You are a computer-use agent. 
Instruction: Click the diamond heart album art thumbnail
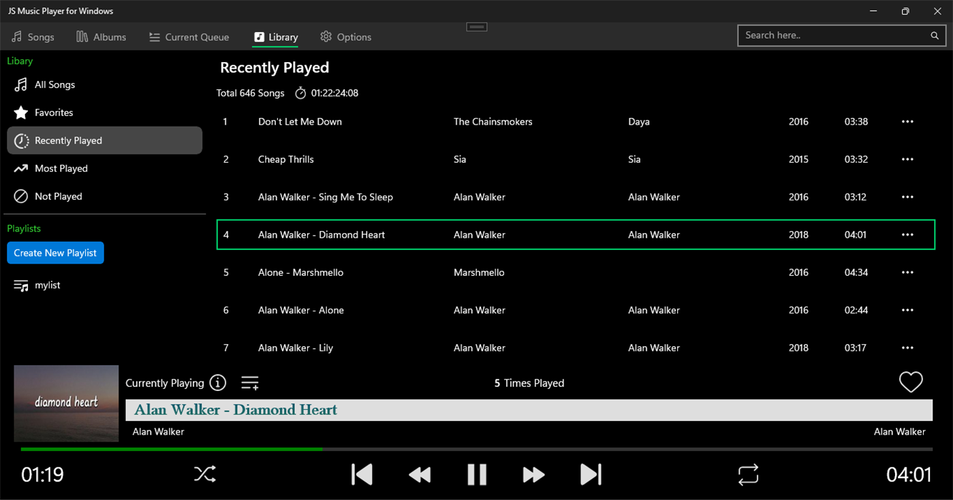tap(65, 403)
